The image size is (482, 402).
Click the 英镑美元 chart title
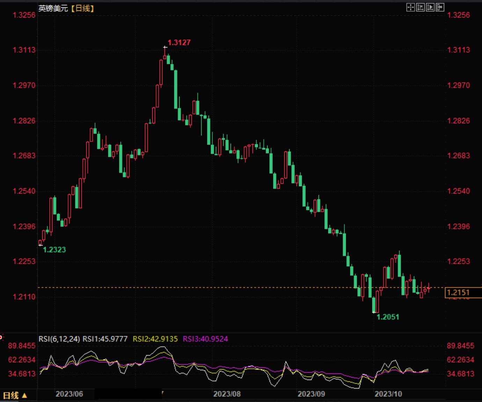point(53,8)
